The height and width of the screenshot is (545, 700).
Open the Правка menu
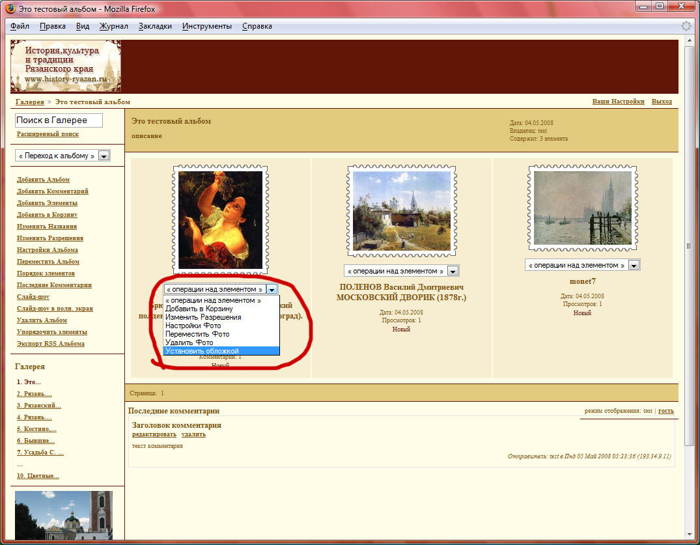coord(53,26)
